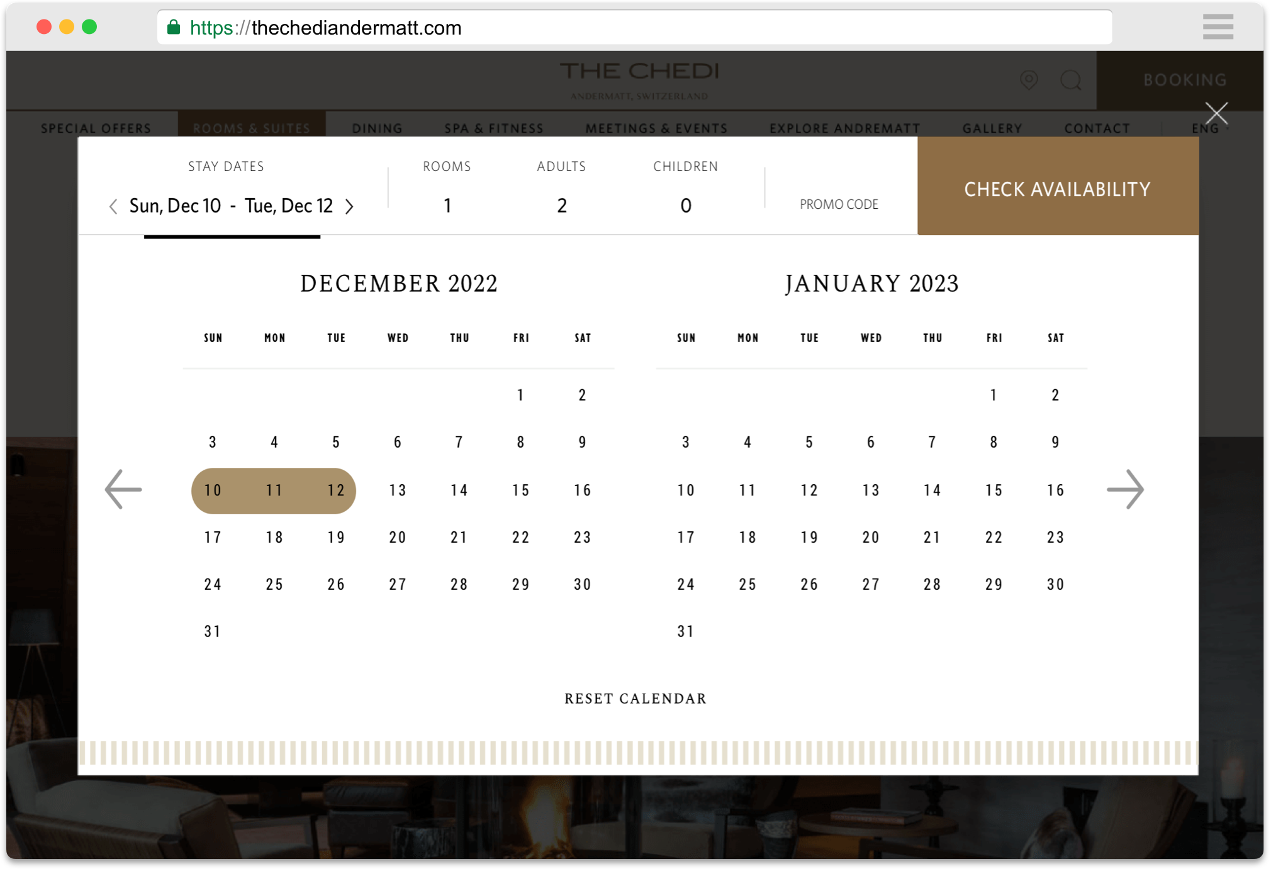
Task: Click the green padlock security icon
Action: (x=174, y=27)
